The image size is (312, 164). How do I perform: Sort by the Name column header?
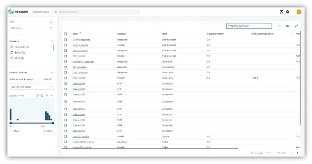(x=75, y=34)
